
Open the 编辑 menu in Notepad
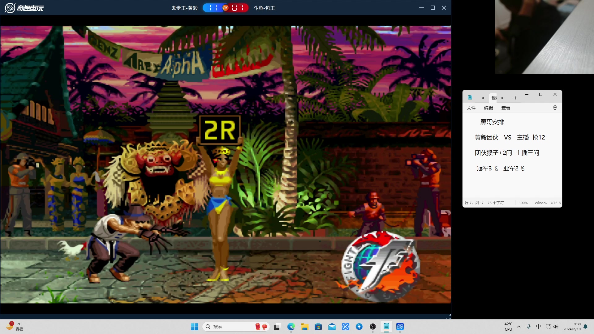489,108
